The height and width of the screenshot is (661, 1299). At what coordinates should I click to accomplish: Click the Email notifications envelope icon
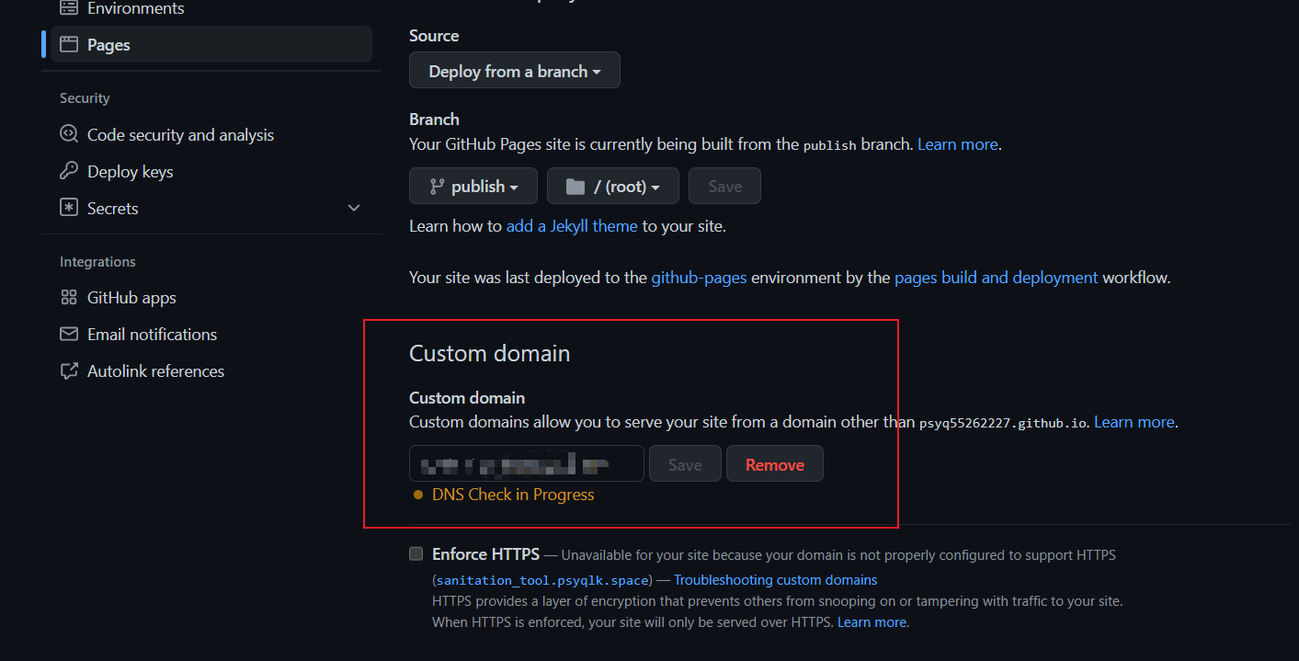pos(69,334)
